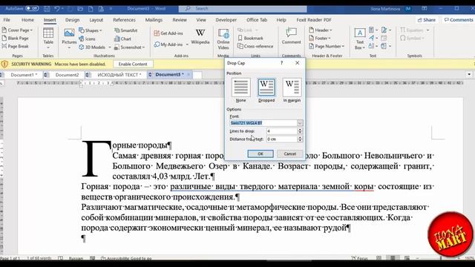
Task: Click the title bar Search box
Action: [x=243, y=9]
